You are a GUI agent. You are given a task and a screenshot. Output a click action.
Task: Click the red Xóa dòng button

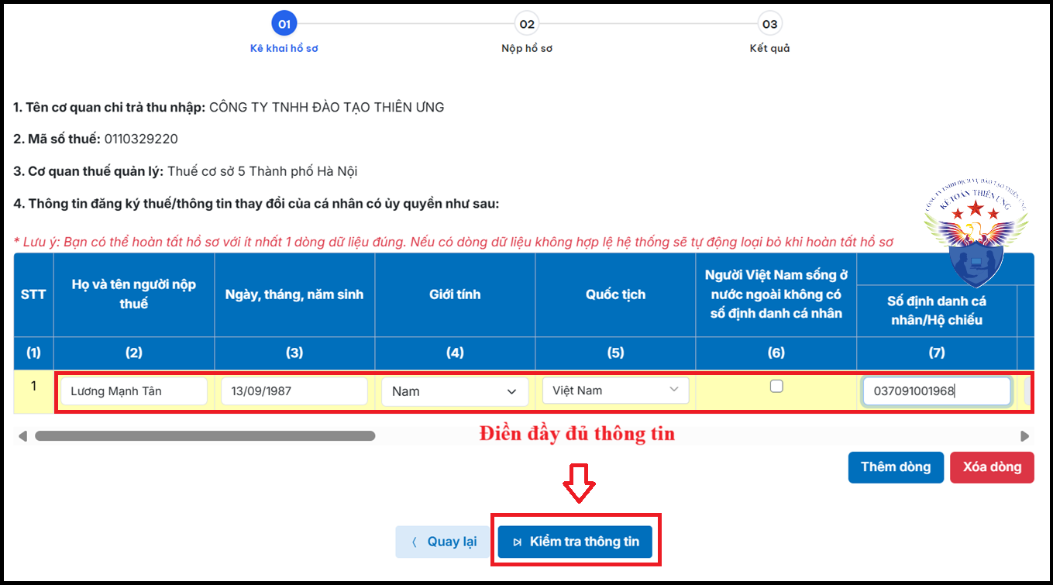tap(992, 467)
